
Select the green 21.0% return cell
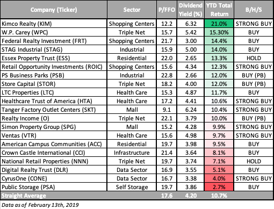point(219,24)
